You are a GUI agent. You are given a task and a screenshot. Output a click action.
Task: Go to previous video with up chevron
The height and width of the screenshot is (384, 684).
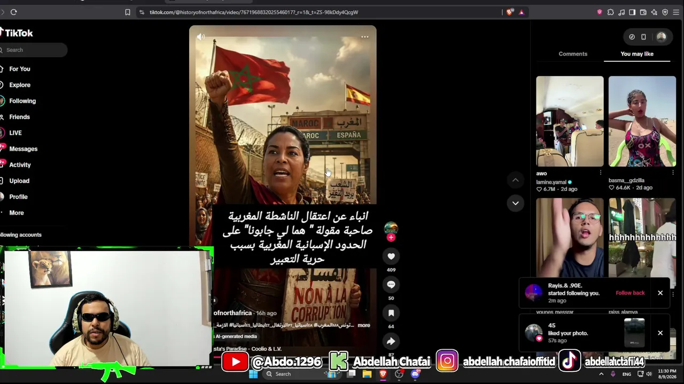515,180
